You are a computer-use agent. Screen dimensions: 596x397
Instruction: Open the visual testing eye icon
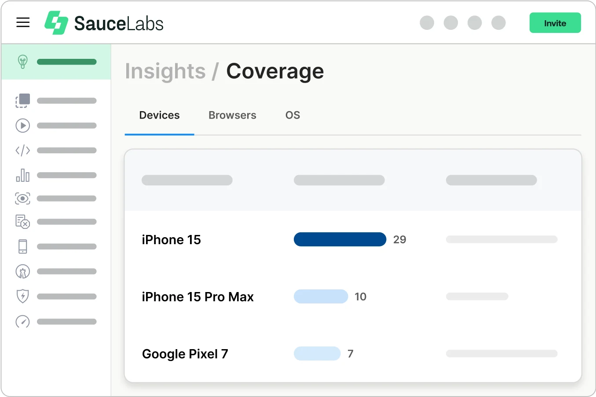click(22, 198)
